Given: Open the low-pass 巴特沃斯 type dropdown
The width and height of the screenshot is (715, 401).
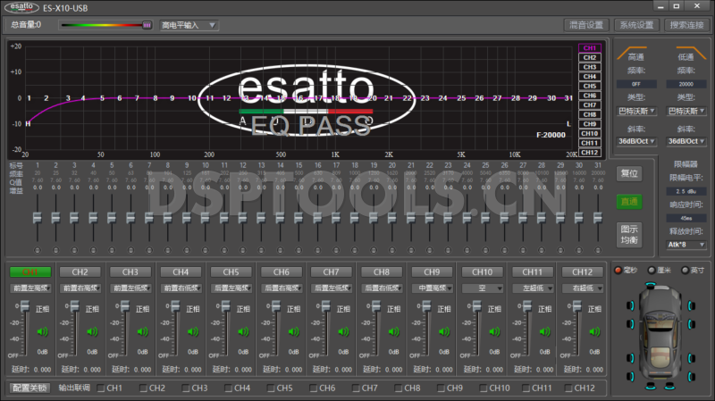Looking at the screenshot, I should coord(686,111).
